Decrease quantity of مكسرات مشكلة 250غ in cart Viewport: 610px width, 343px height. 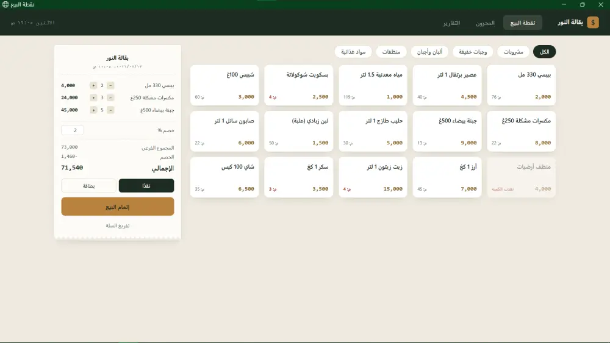pos(110,98)
